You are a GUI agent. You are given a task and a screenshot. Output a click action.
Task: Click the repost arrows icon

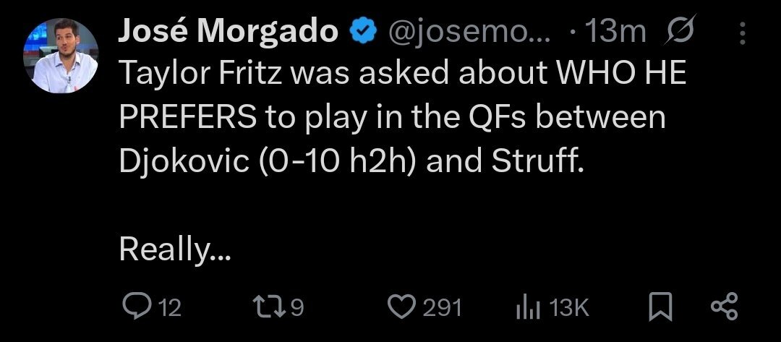point(270,307)
